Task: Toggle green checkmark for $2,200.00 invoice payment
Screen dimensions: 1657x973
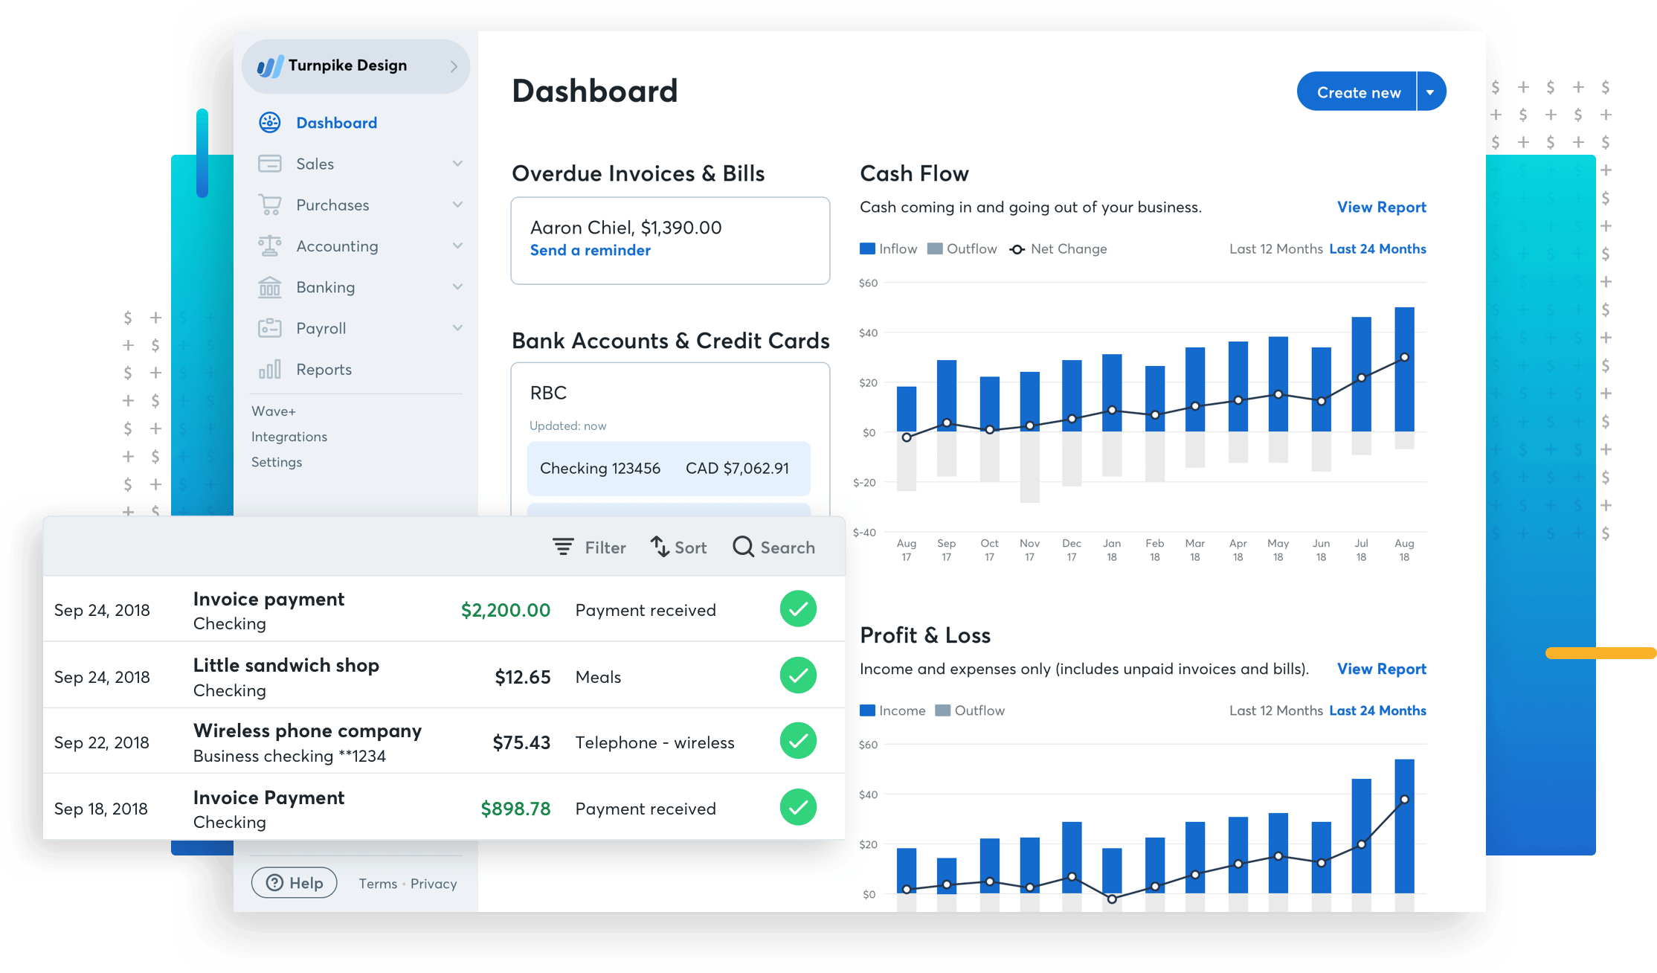Action: (798, 609)
